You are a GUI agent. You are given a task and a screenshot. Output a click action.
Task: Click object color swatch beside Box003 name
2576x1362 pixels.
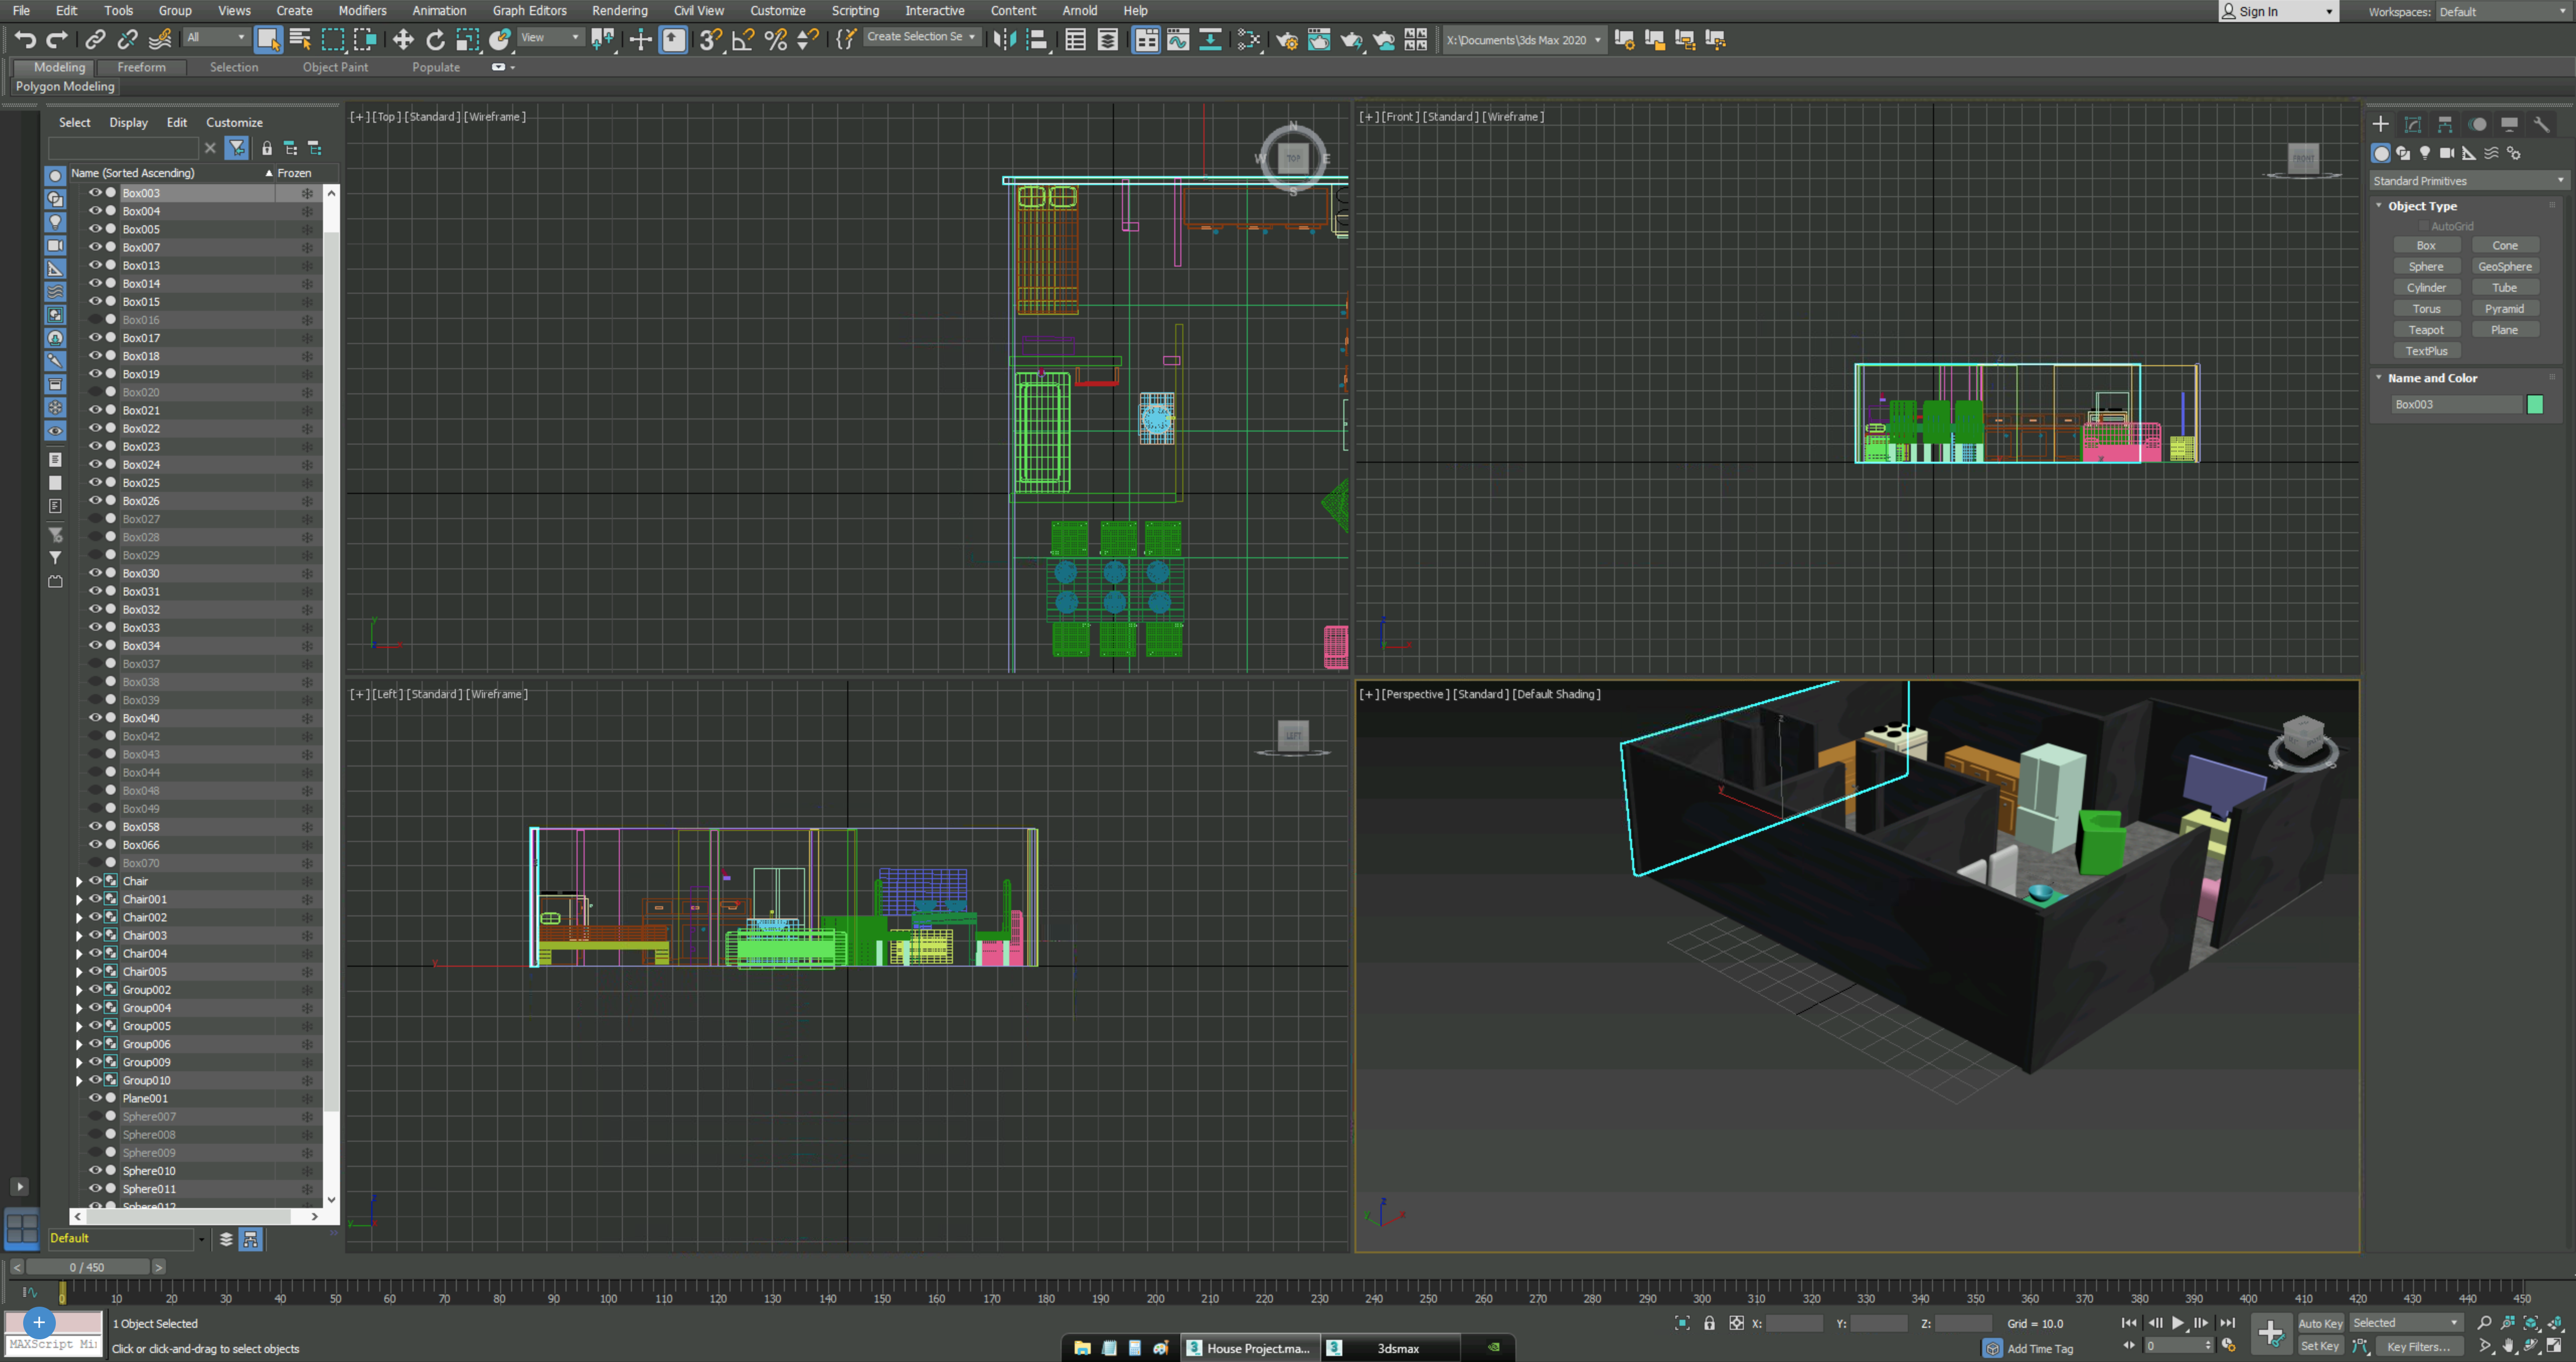point(2534,404)
